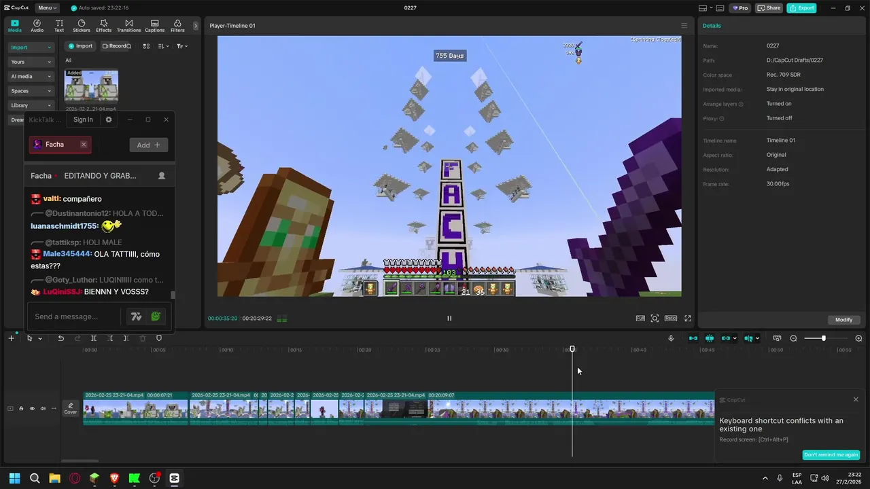Screen dimensions: 870x489
Task: Open the Effects tab
Action: coord(103,26)
